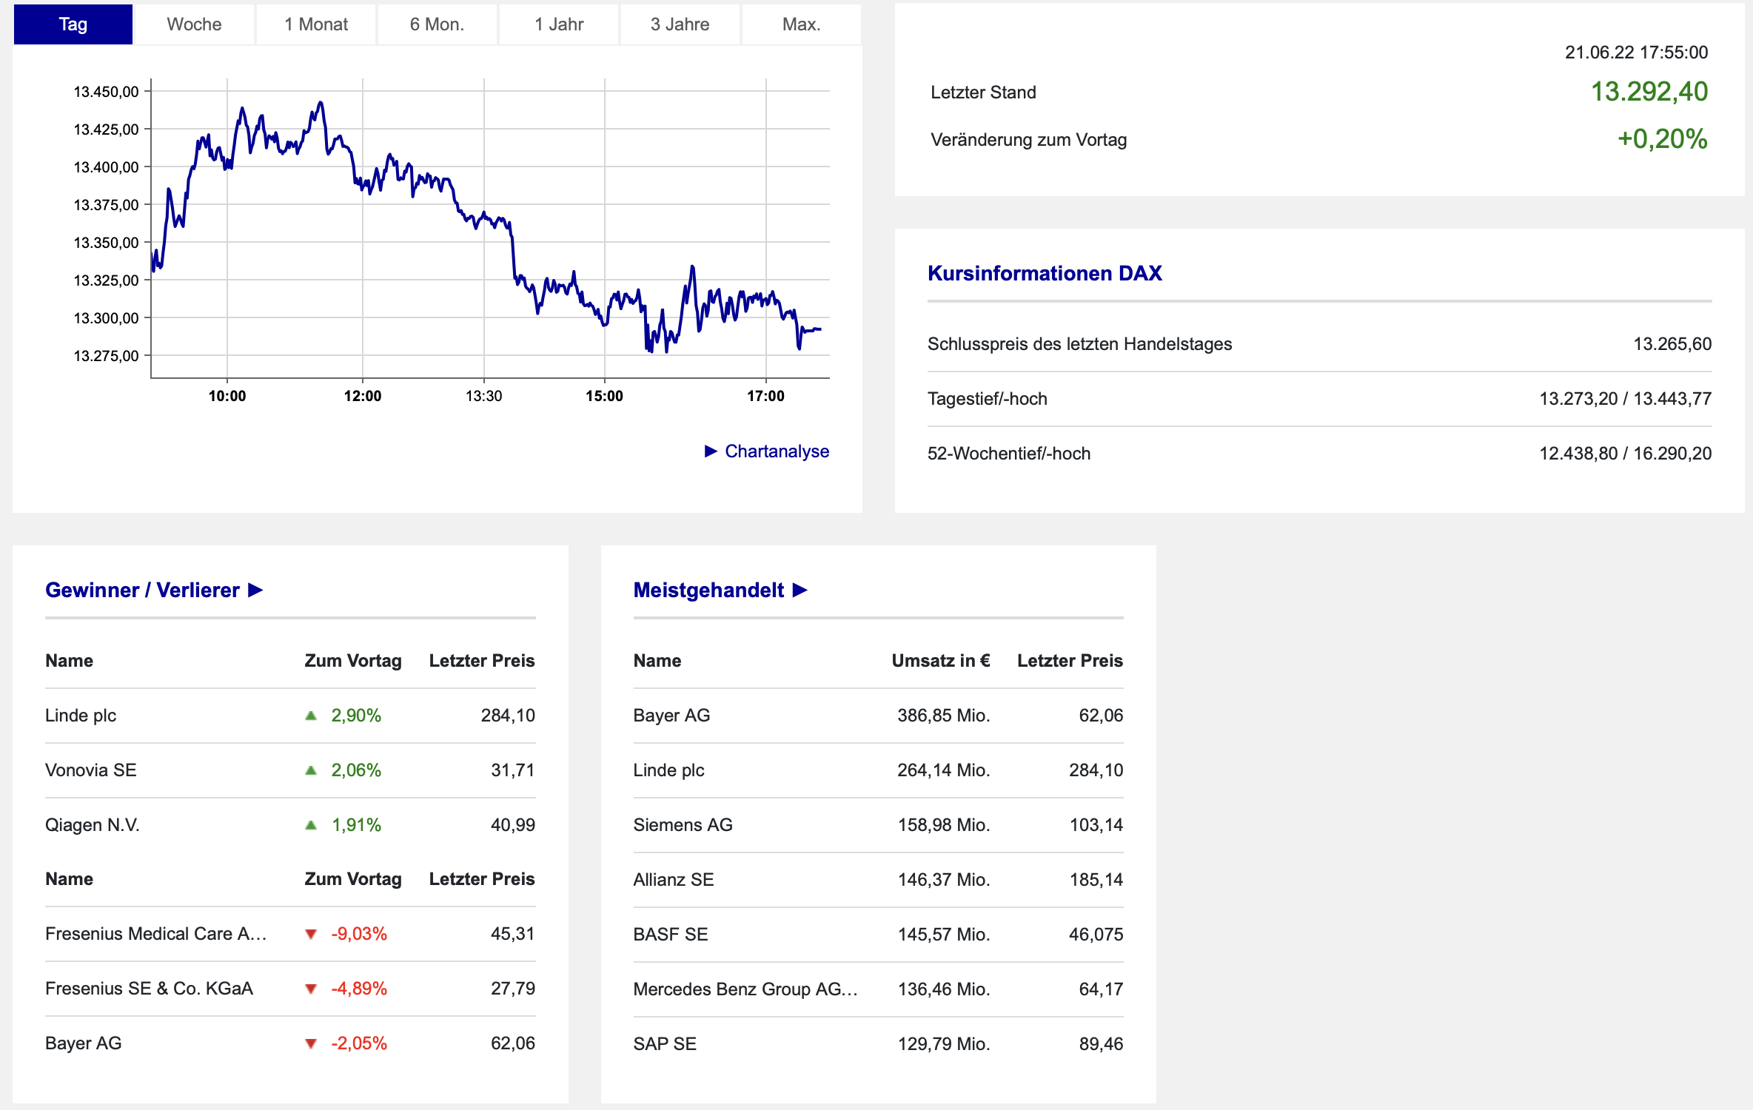
Task: Click Tagestief/-hoch values 13.273,20 / 13.443,77
Action: [1626, 399]
